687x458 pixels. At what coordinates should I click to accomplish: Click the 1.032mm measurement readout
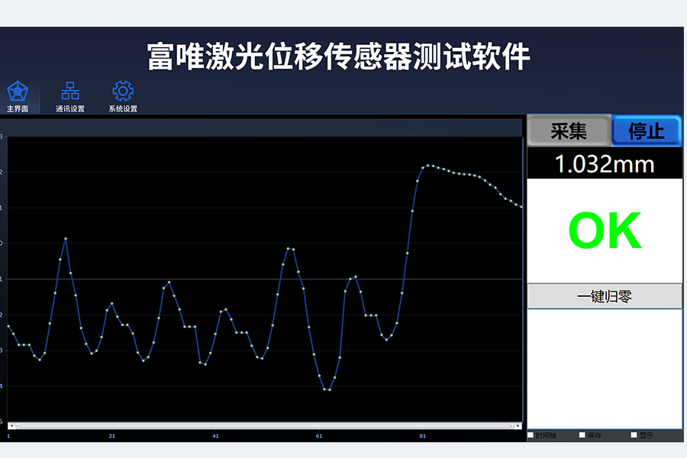point(605,164)
